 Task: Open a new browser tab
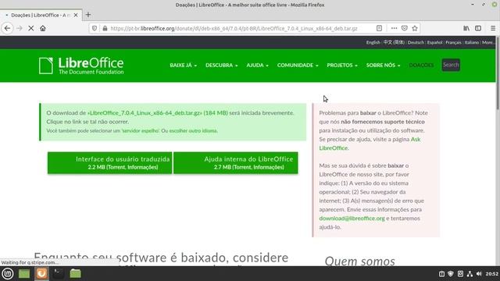pyautogui.click(x=88, y=15)
